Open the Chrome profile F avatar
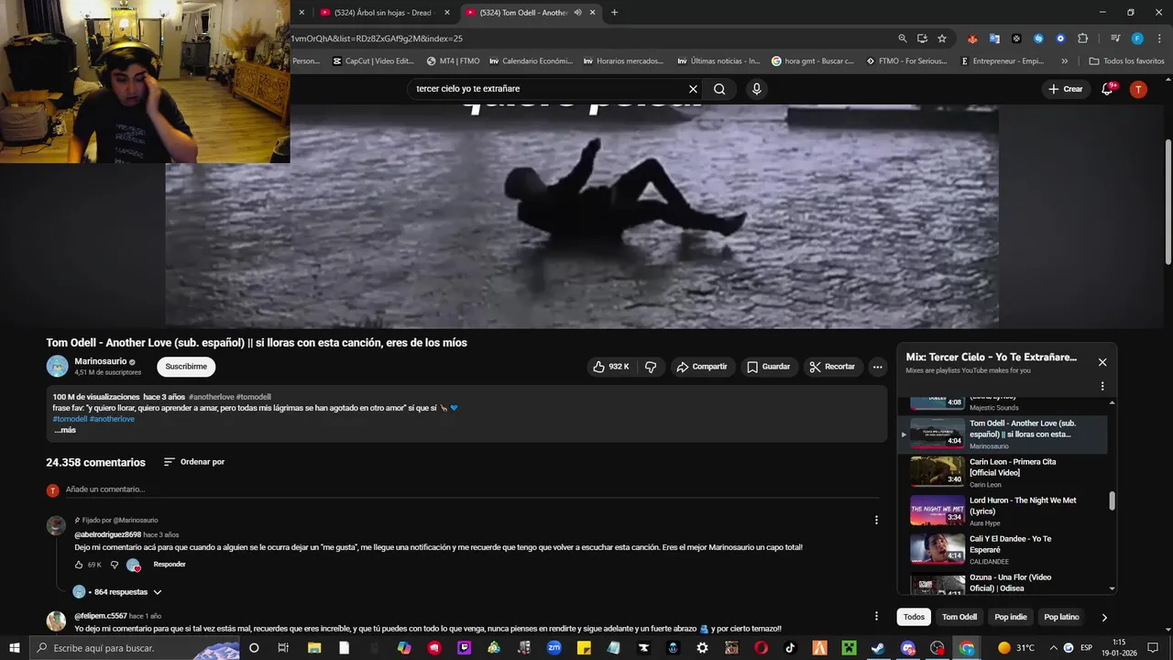The image size is (1173, 660). click(1137, 38)
